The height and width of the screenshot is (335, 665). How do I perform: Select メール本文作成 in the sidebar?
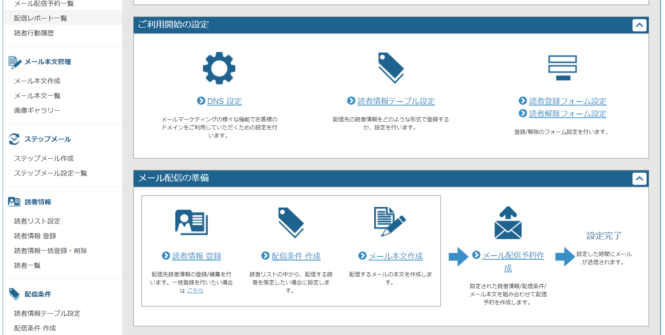pyautogui.click(x=37, y=81)
